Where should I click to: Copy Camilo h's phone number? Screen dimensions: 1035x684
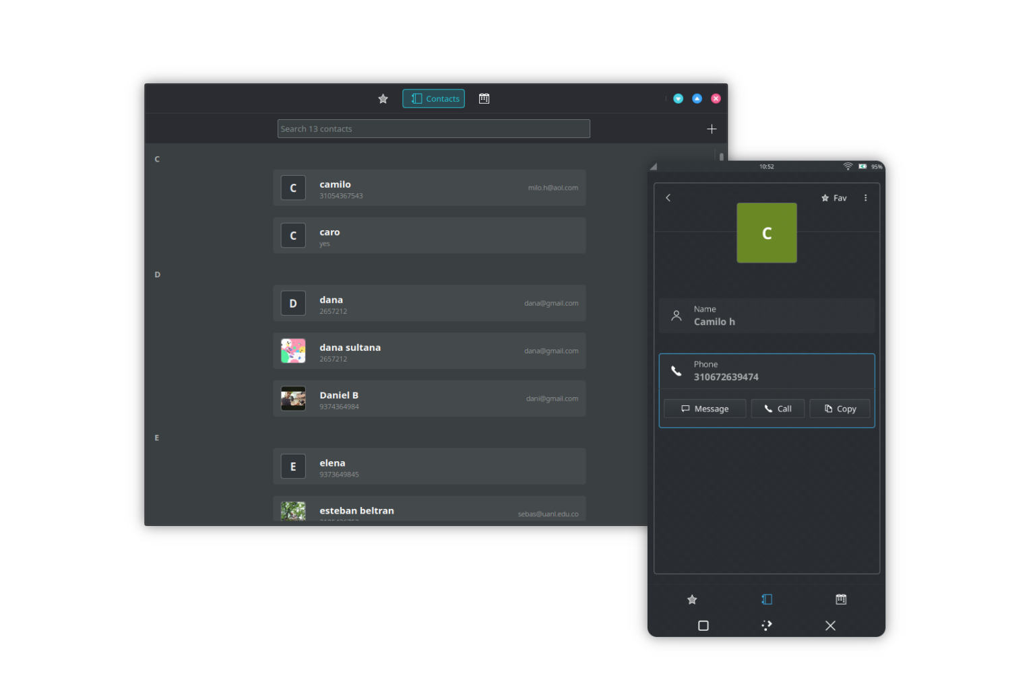(840, 408)
